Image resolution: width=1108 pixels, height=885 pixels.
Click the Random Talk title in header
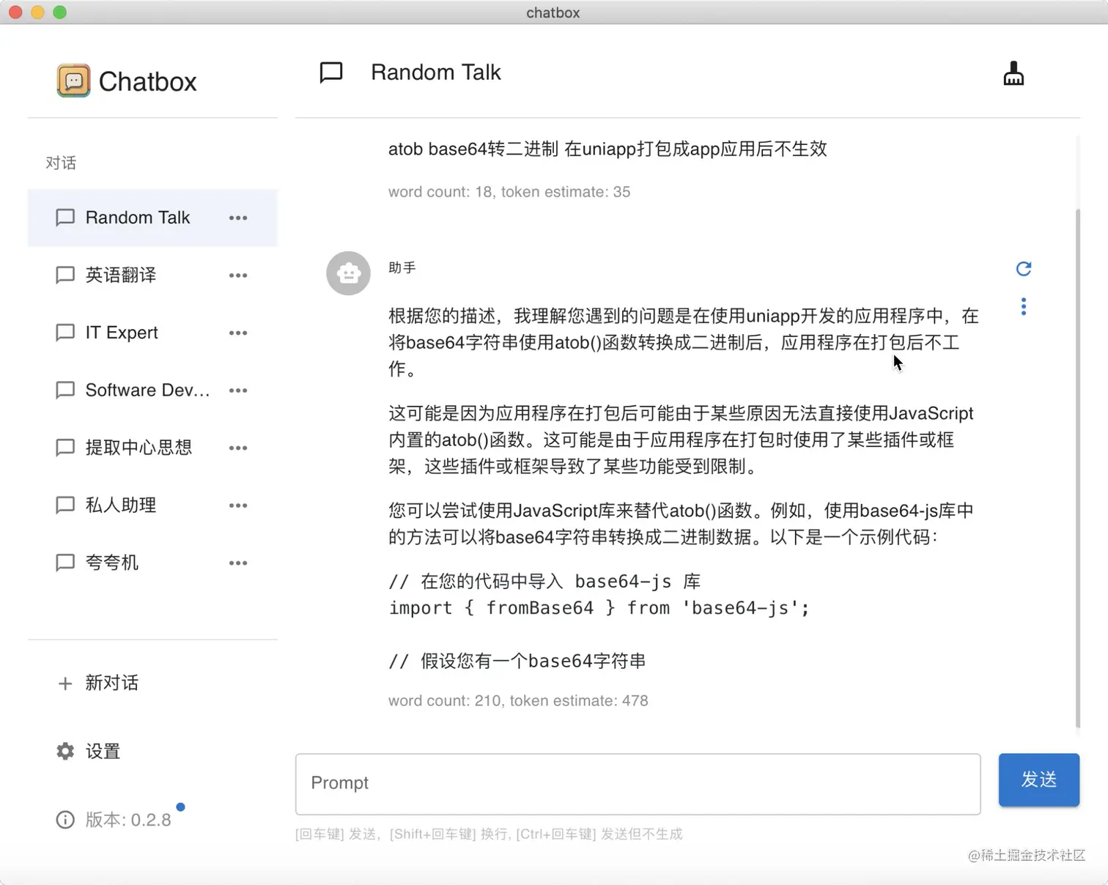tap(436, 73)
